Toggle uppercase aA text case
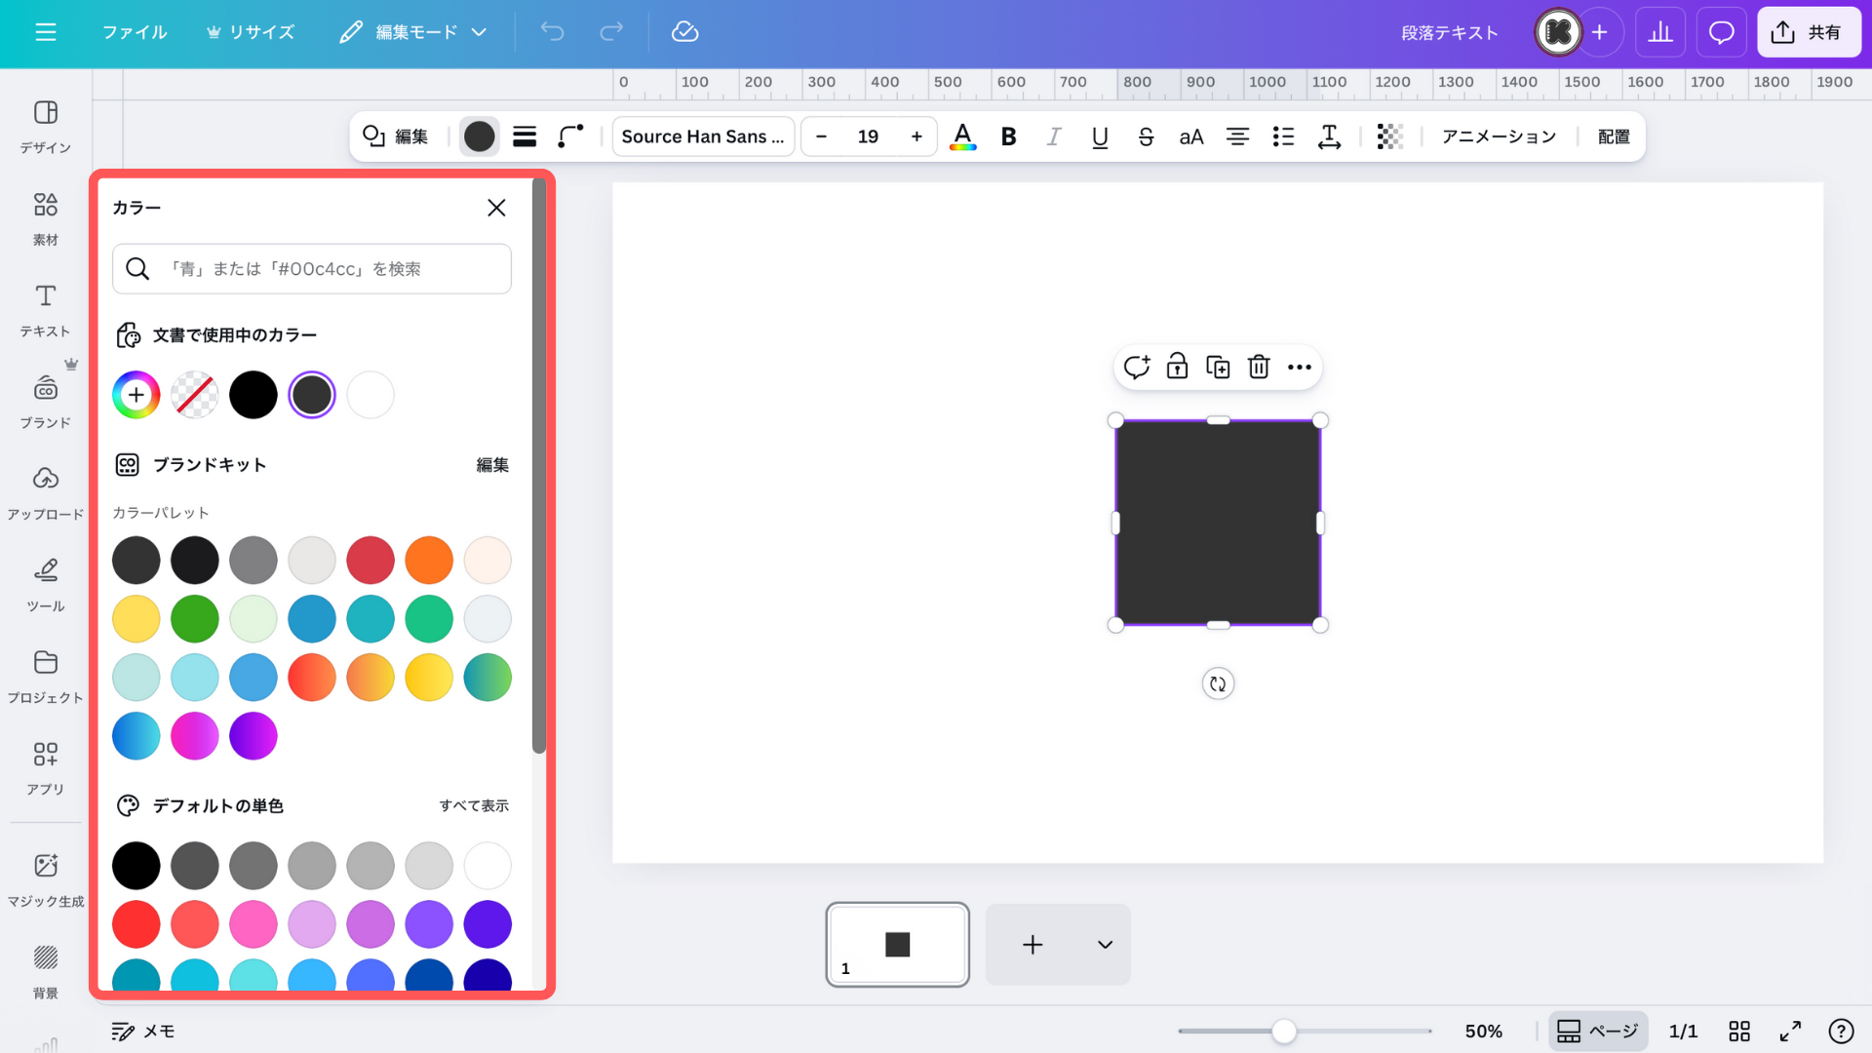The height and width of the screenshot is (1053, 1872). click(1191, 136)
